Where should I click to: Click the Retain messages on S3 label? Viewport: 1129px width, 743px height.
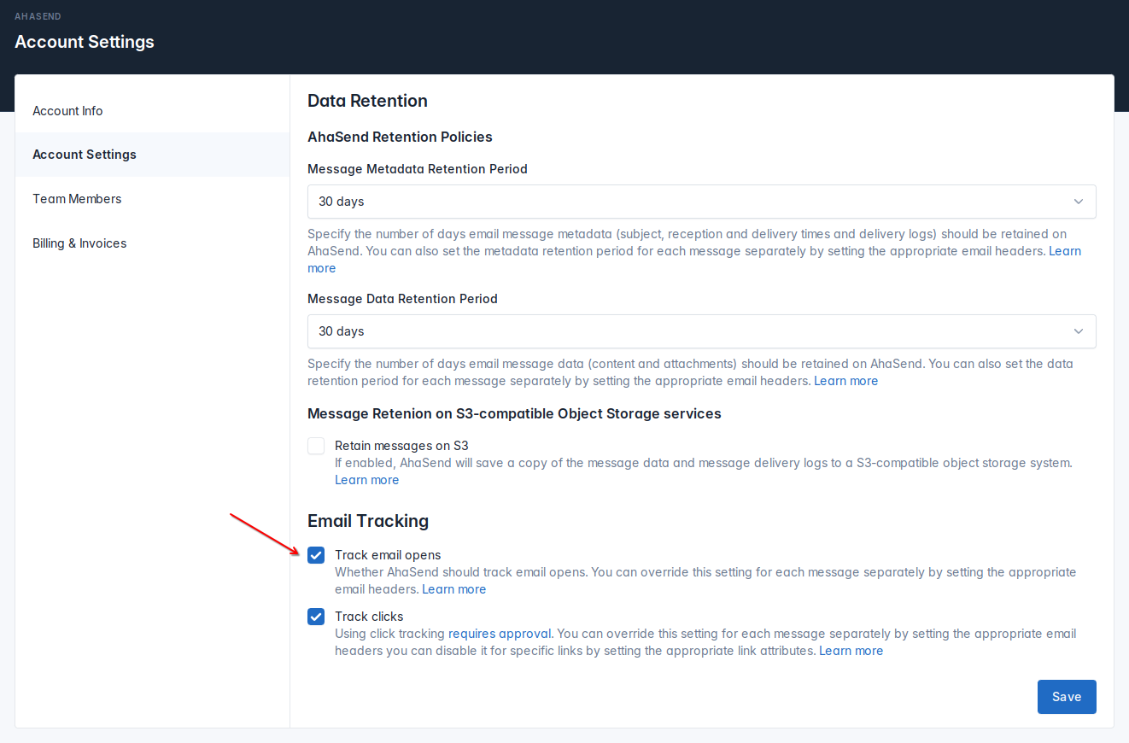coord(401,446)
